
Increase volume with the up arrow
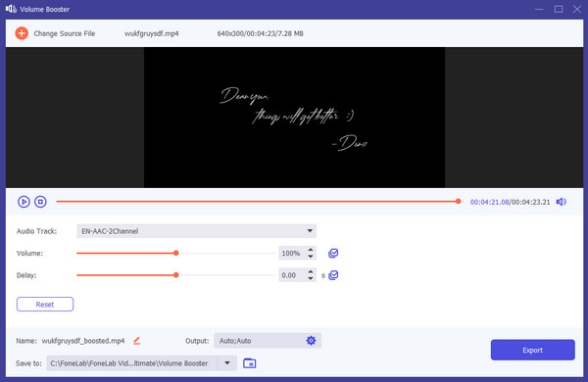point(311,250)
